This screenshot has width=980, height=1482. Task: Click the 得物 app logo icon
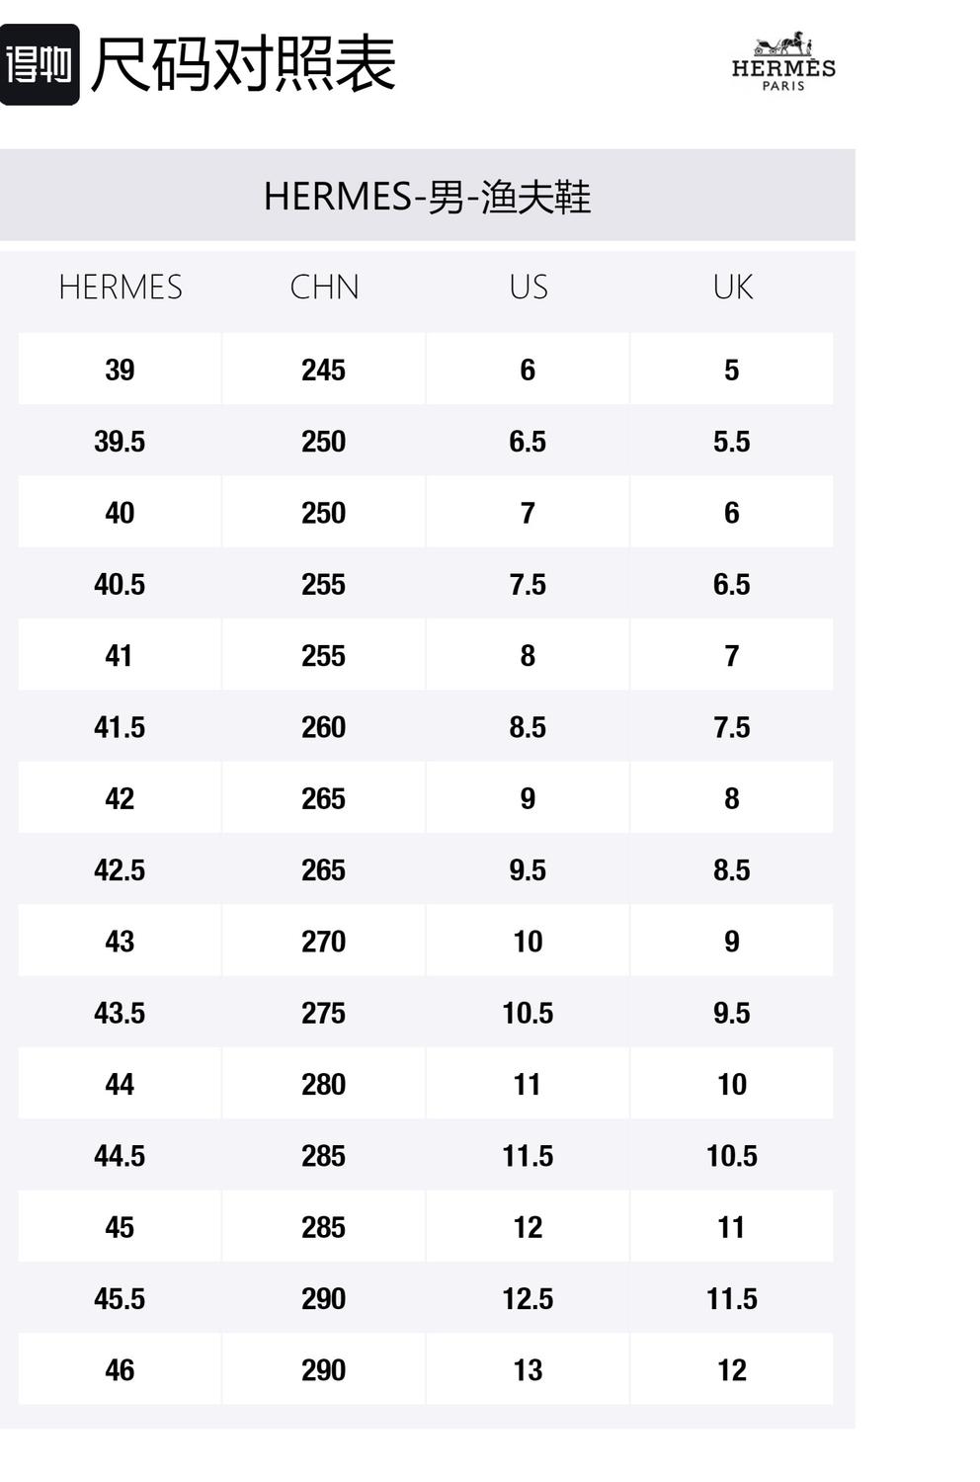(40, 65)
